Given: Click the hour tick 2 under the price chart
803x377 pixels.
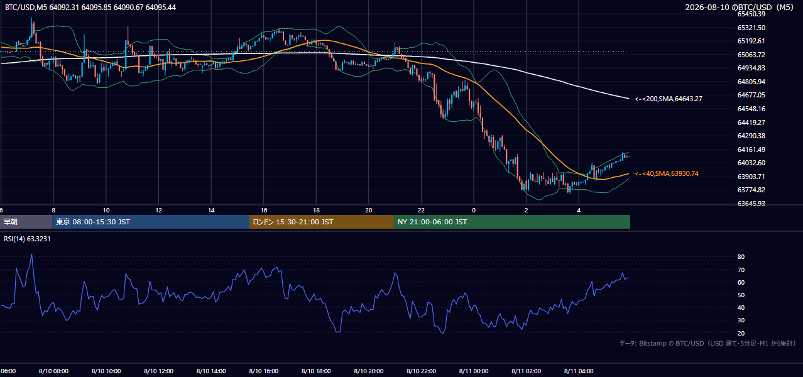Looking at the screenshot, I should (x=526, y=210).
